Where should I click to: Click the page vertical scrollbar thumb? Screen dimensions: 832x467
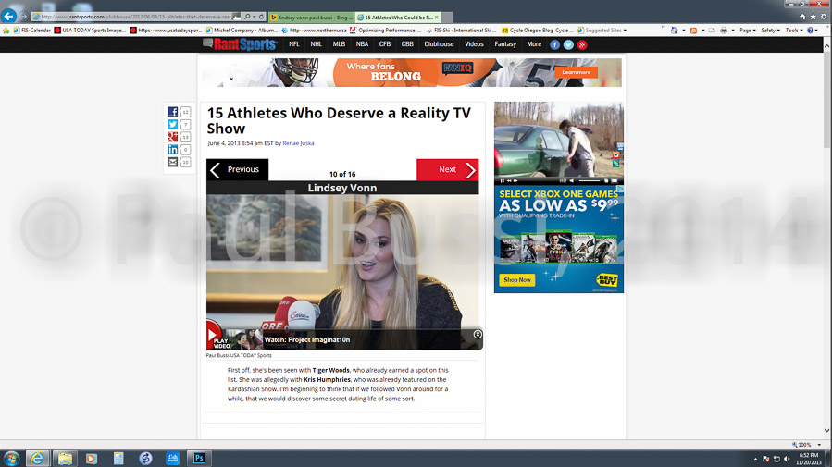[x=826, y=101]
